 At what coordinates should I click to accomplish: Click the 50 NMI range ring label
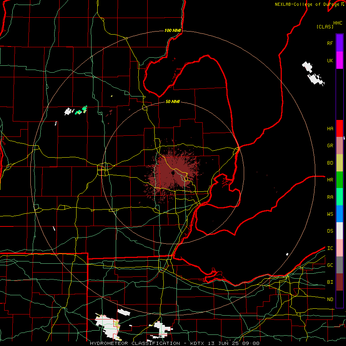coord(173,101)
